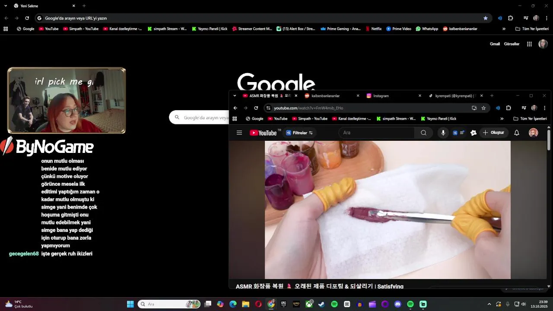Click the install/cast icon in YouTube address bar
The width and height of the screenshot is (553, 311).
click(474, 108)
